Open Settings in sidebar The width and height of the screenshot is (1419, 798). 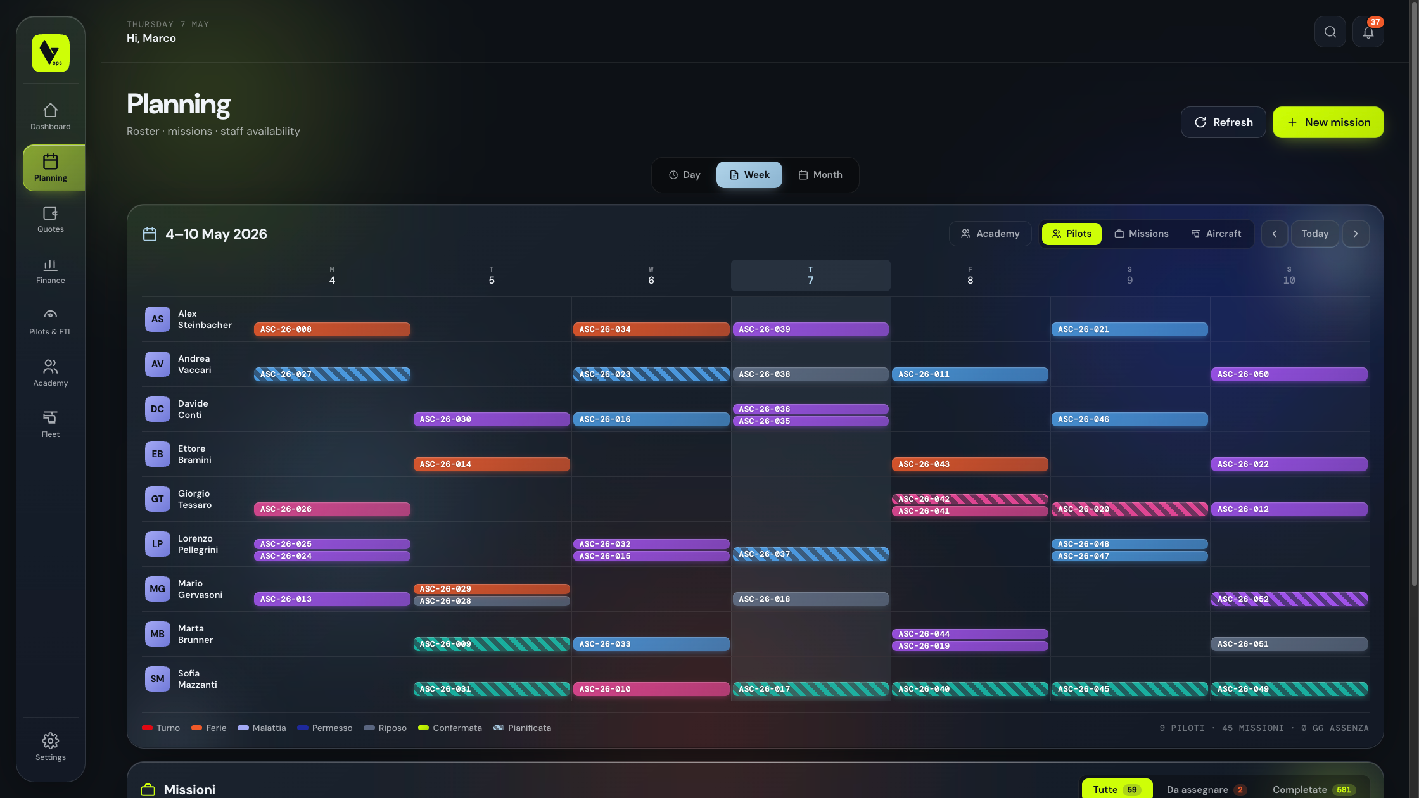[x=51, y=747]
